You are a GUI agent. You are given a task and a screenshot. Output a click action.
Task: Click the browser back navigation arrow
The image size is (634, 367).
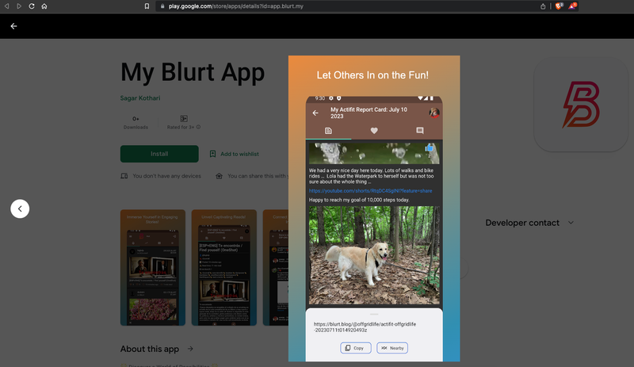(6, 6)
